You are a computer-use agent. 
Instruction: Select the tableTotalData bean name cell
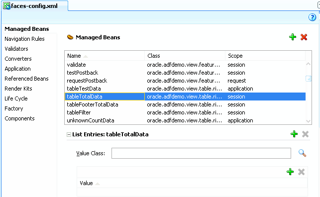coord(105,97)
